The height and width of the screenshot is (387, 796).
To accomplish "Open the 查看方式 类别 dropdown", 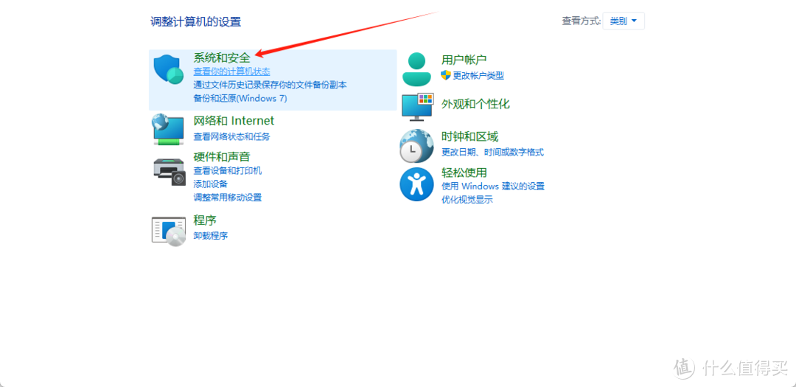I will pyautogui.click(x=624, y=21).
